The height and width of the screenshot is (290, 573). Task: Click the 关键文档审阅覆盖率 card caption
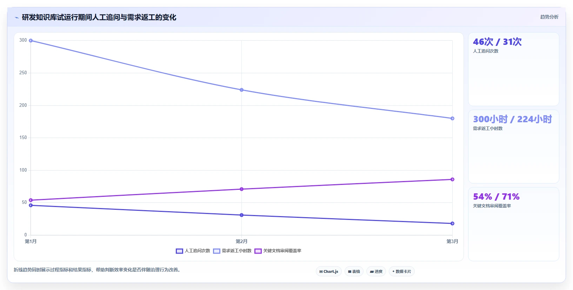tap(492, 206)
